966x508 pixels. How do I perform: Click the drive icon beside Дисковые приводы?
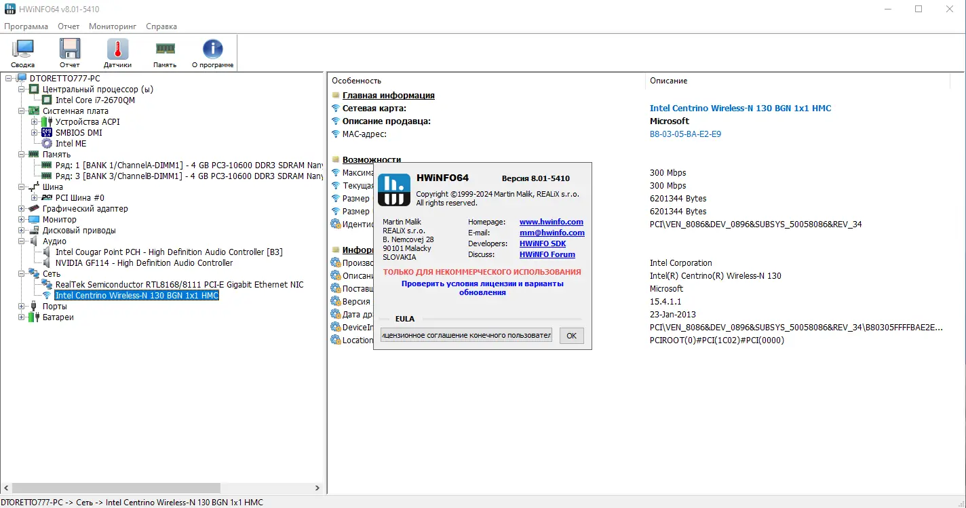[x=35, y=230]
